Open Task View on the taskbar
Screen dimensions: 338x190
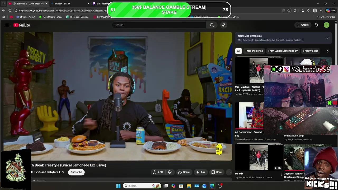(166, 186)
